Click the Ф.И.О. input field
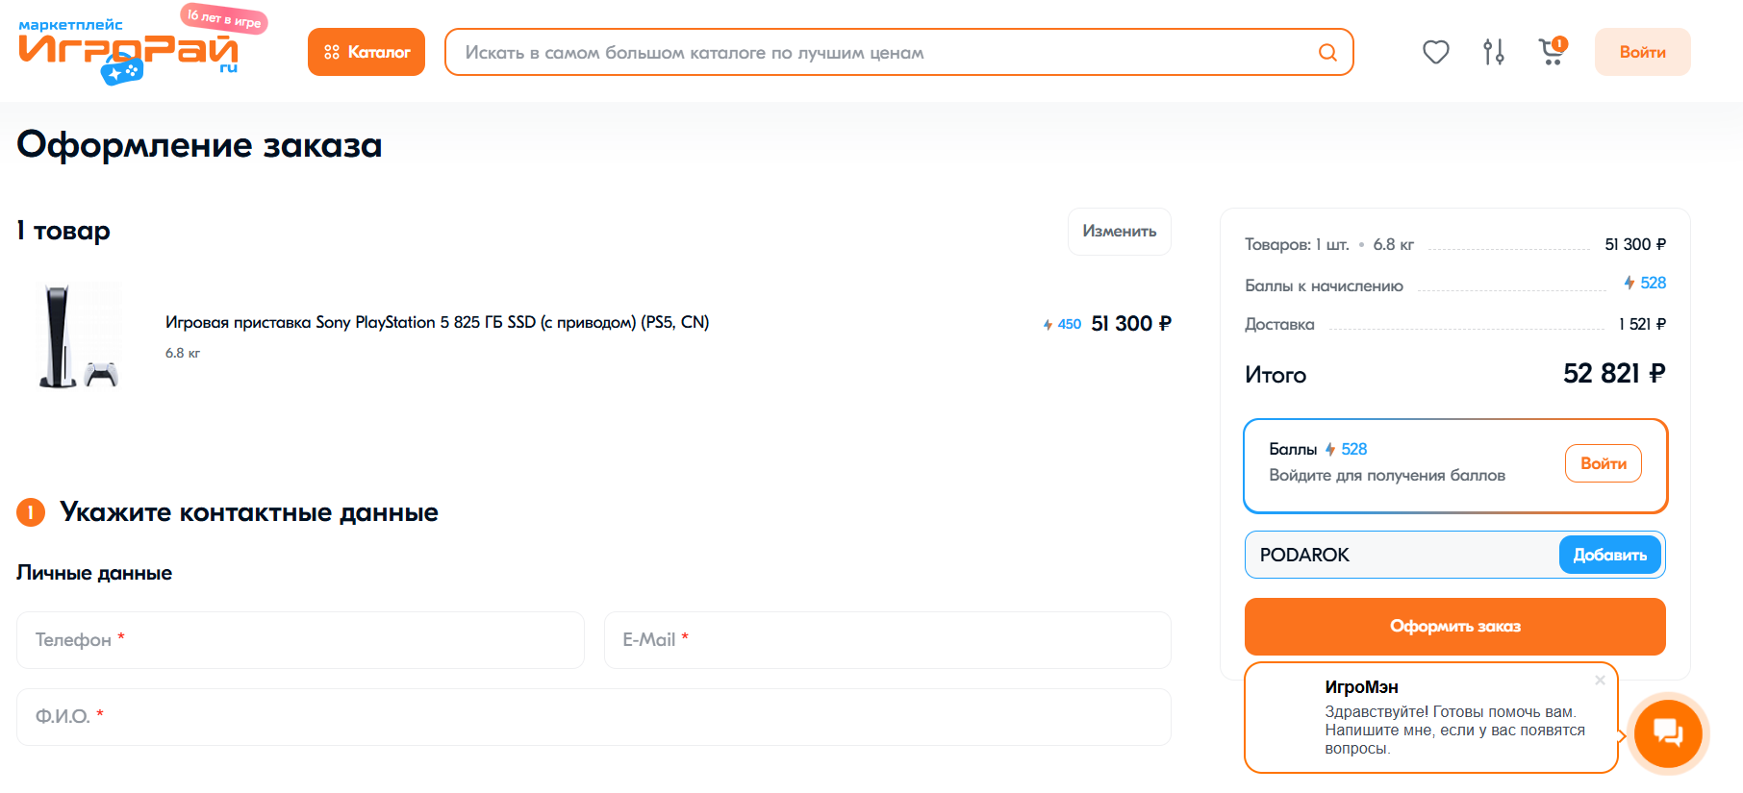Image resolution: width=1743 pixels, height=793 pixels. click(594, 717)
